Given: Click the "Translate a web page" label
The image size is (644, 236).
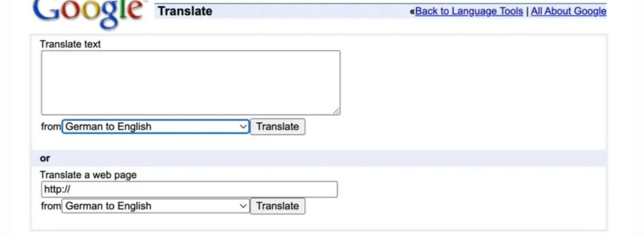Looking at the screenshot, I should click(88, 175).
